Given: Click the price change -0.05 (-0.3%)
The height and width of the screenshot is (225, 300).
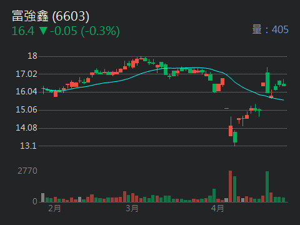Looking at the screenshot, I should point(85,31).
